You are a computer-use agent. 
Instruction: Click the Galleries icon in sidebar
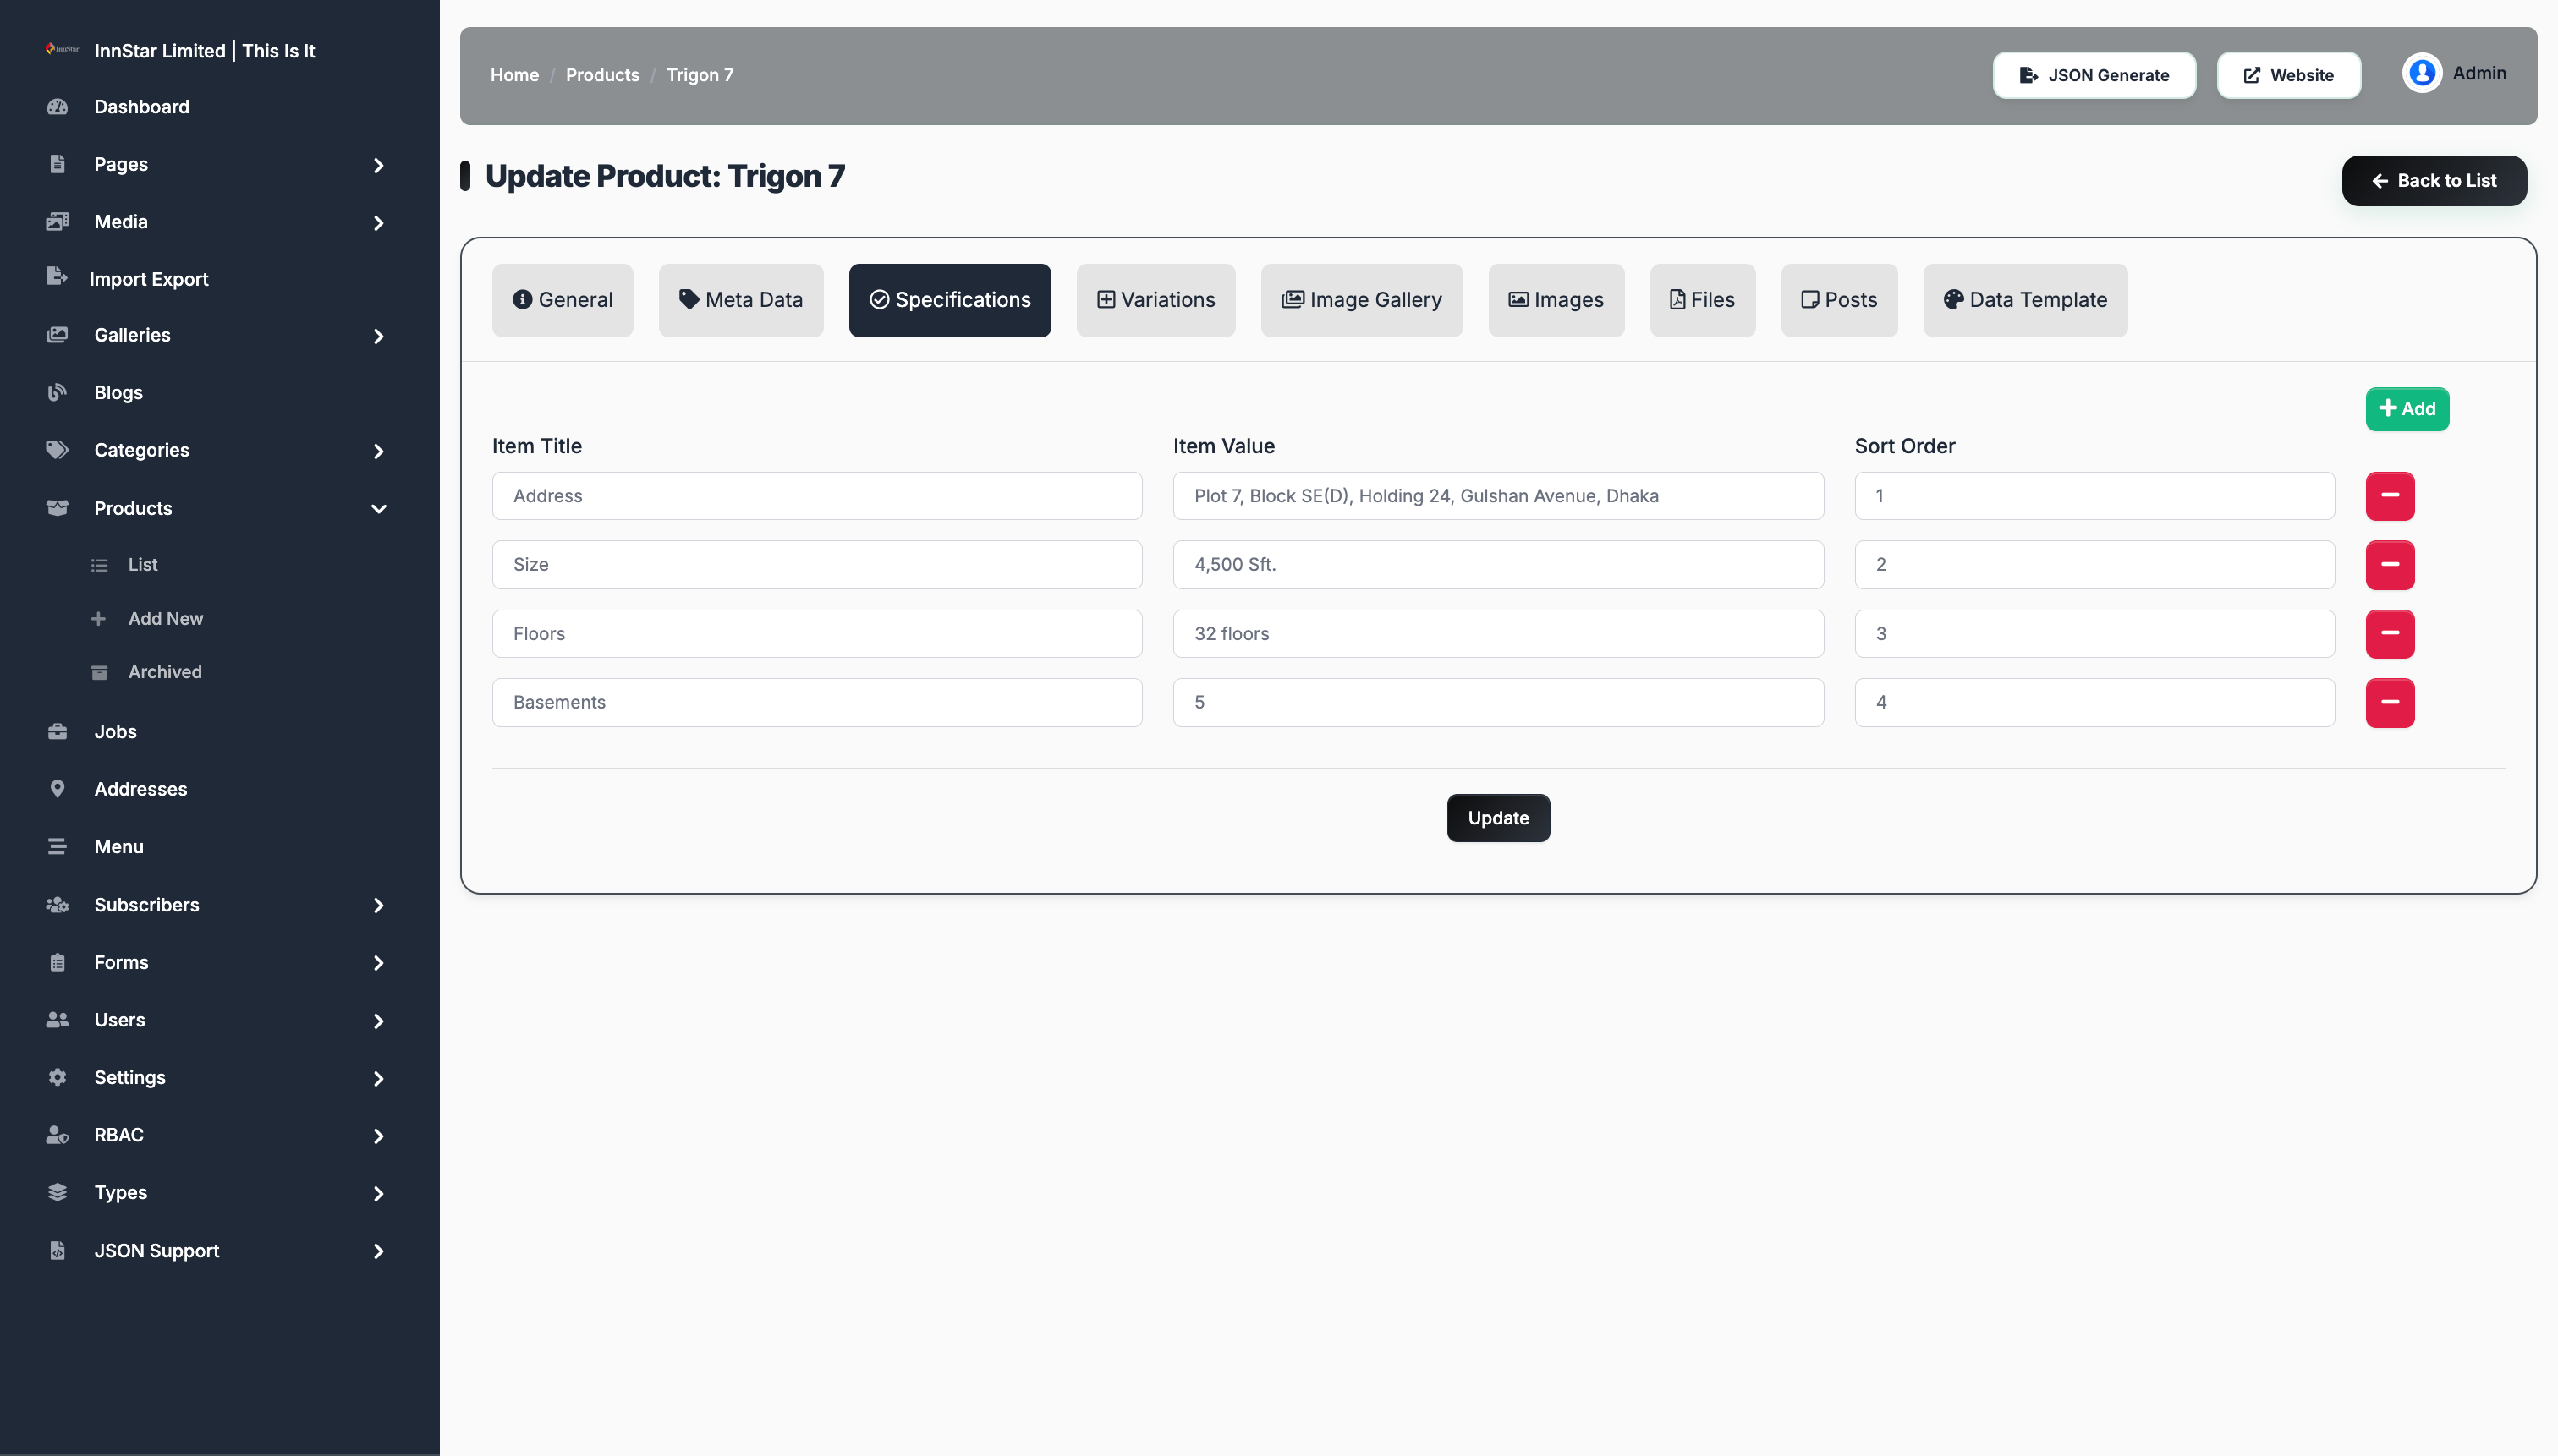[57, 335]
